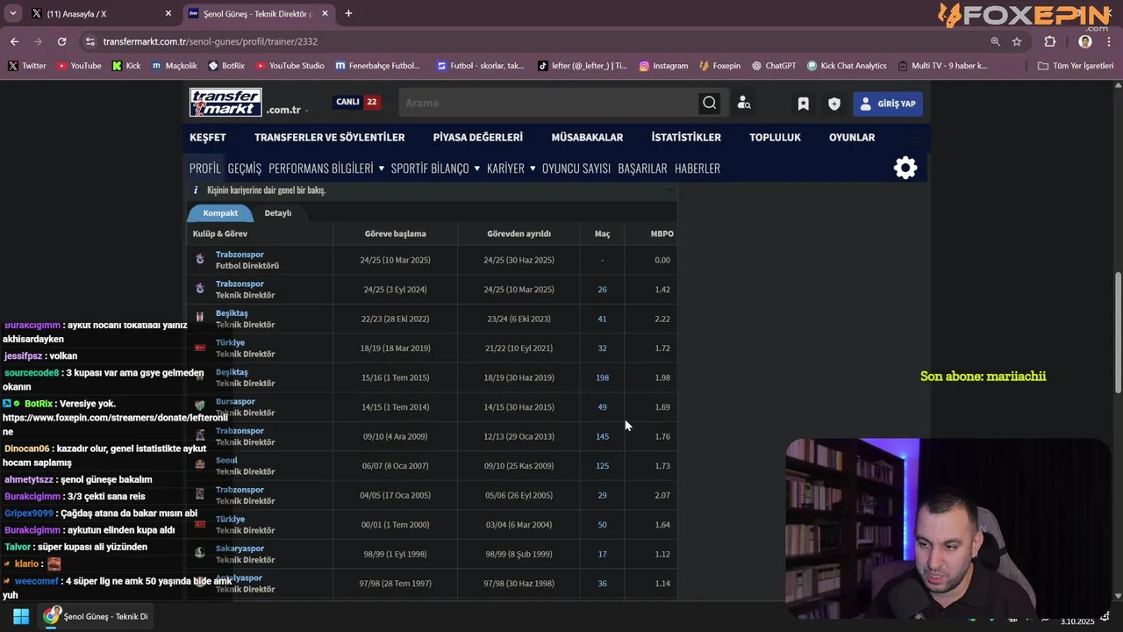This screenshot has height=632, width=1123.
Task: Click match count 198 link
Action: (x=602, y=377)
